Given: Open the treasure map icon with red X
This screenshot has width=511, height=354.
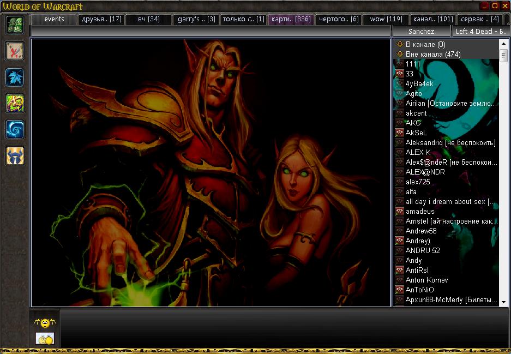Looking at the screenshot, I should coord(14,51).
